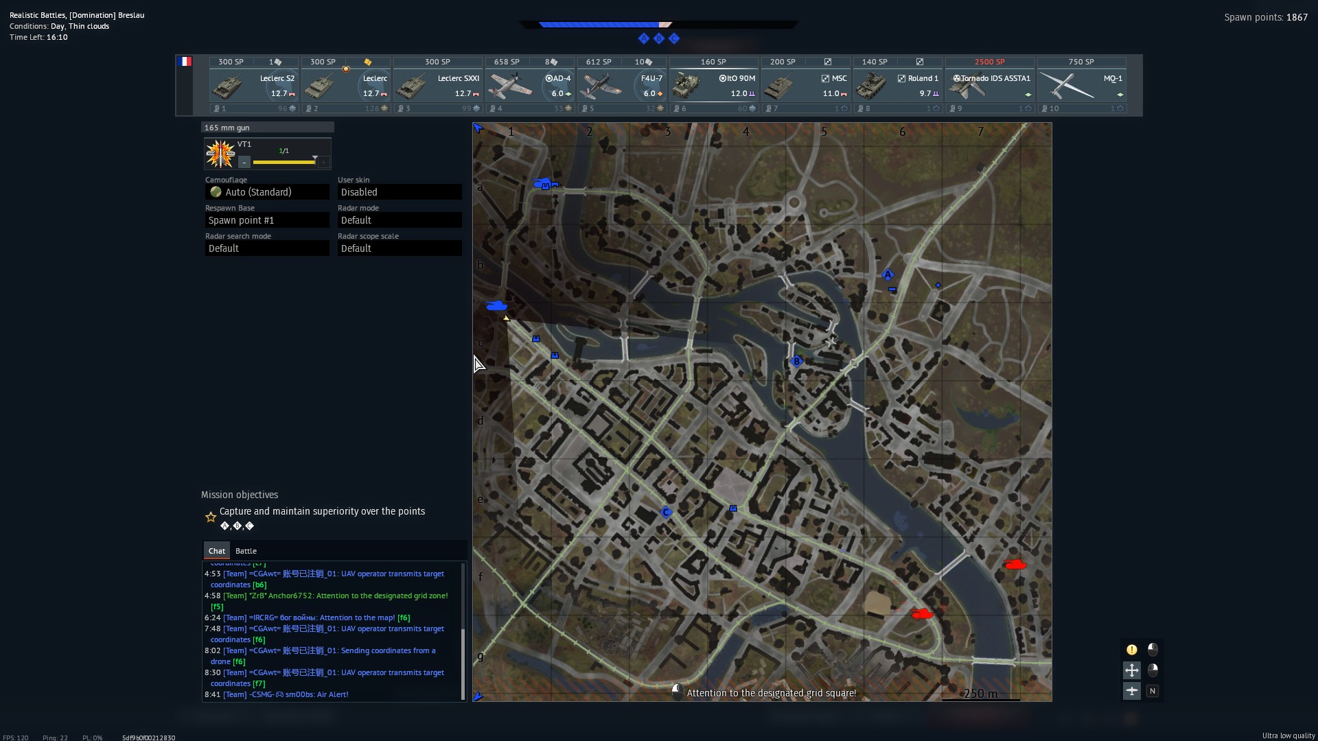Open the Radar mode dropdown
Viewport: 1318px width, 741px height.
[x=400, y=220]
